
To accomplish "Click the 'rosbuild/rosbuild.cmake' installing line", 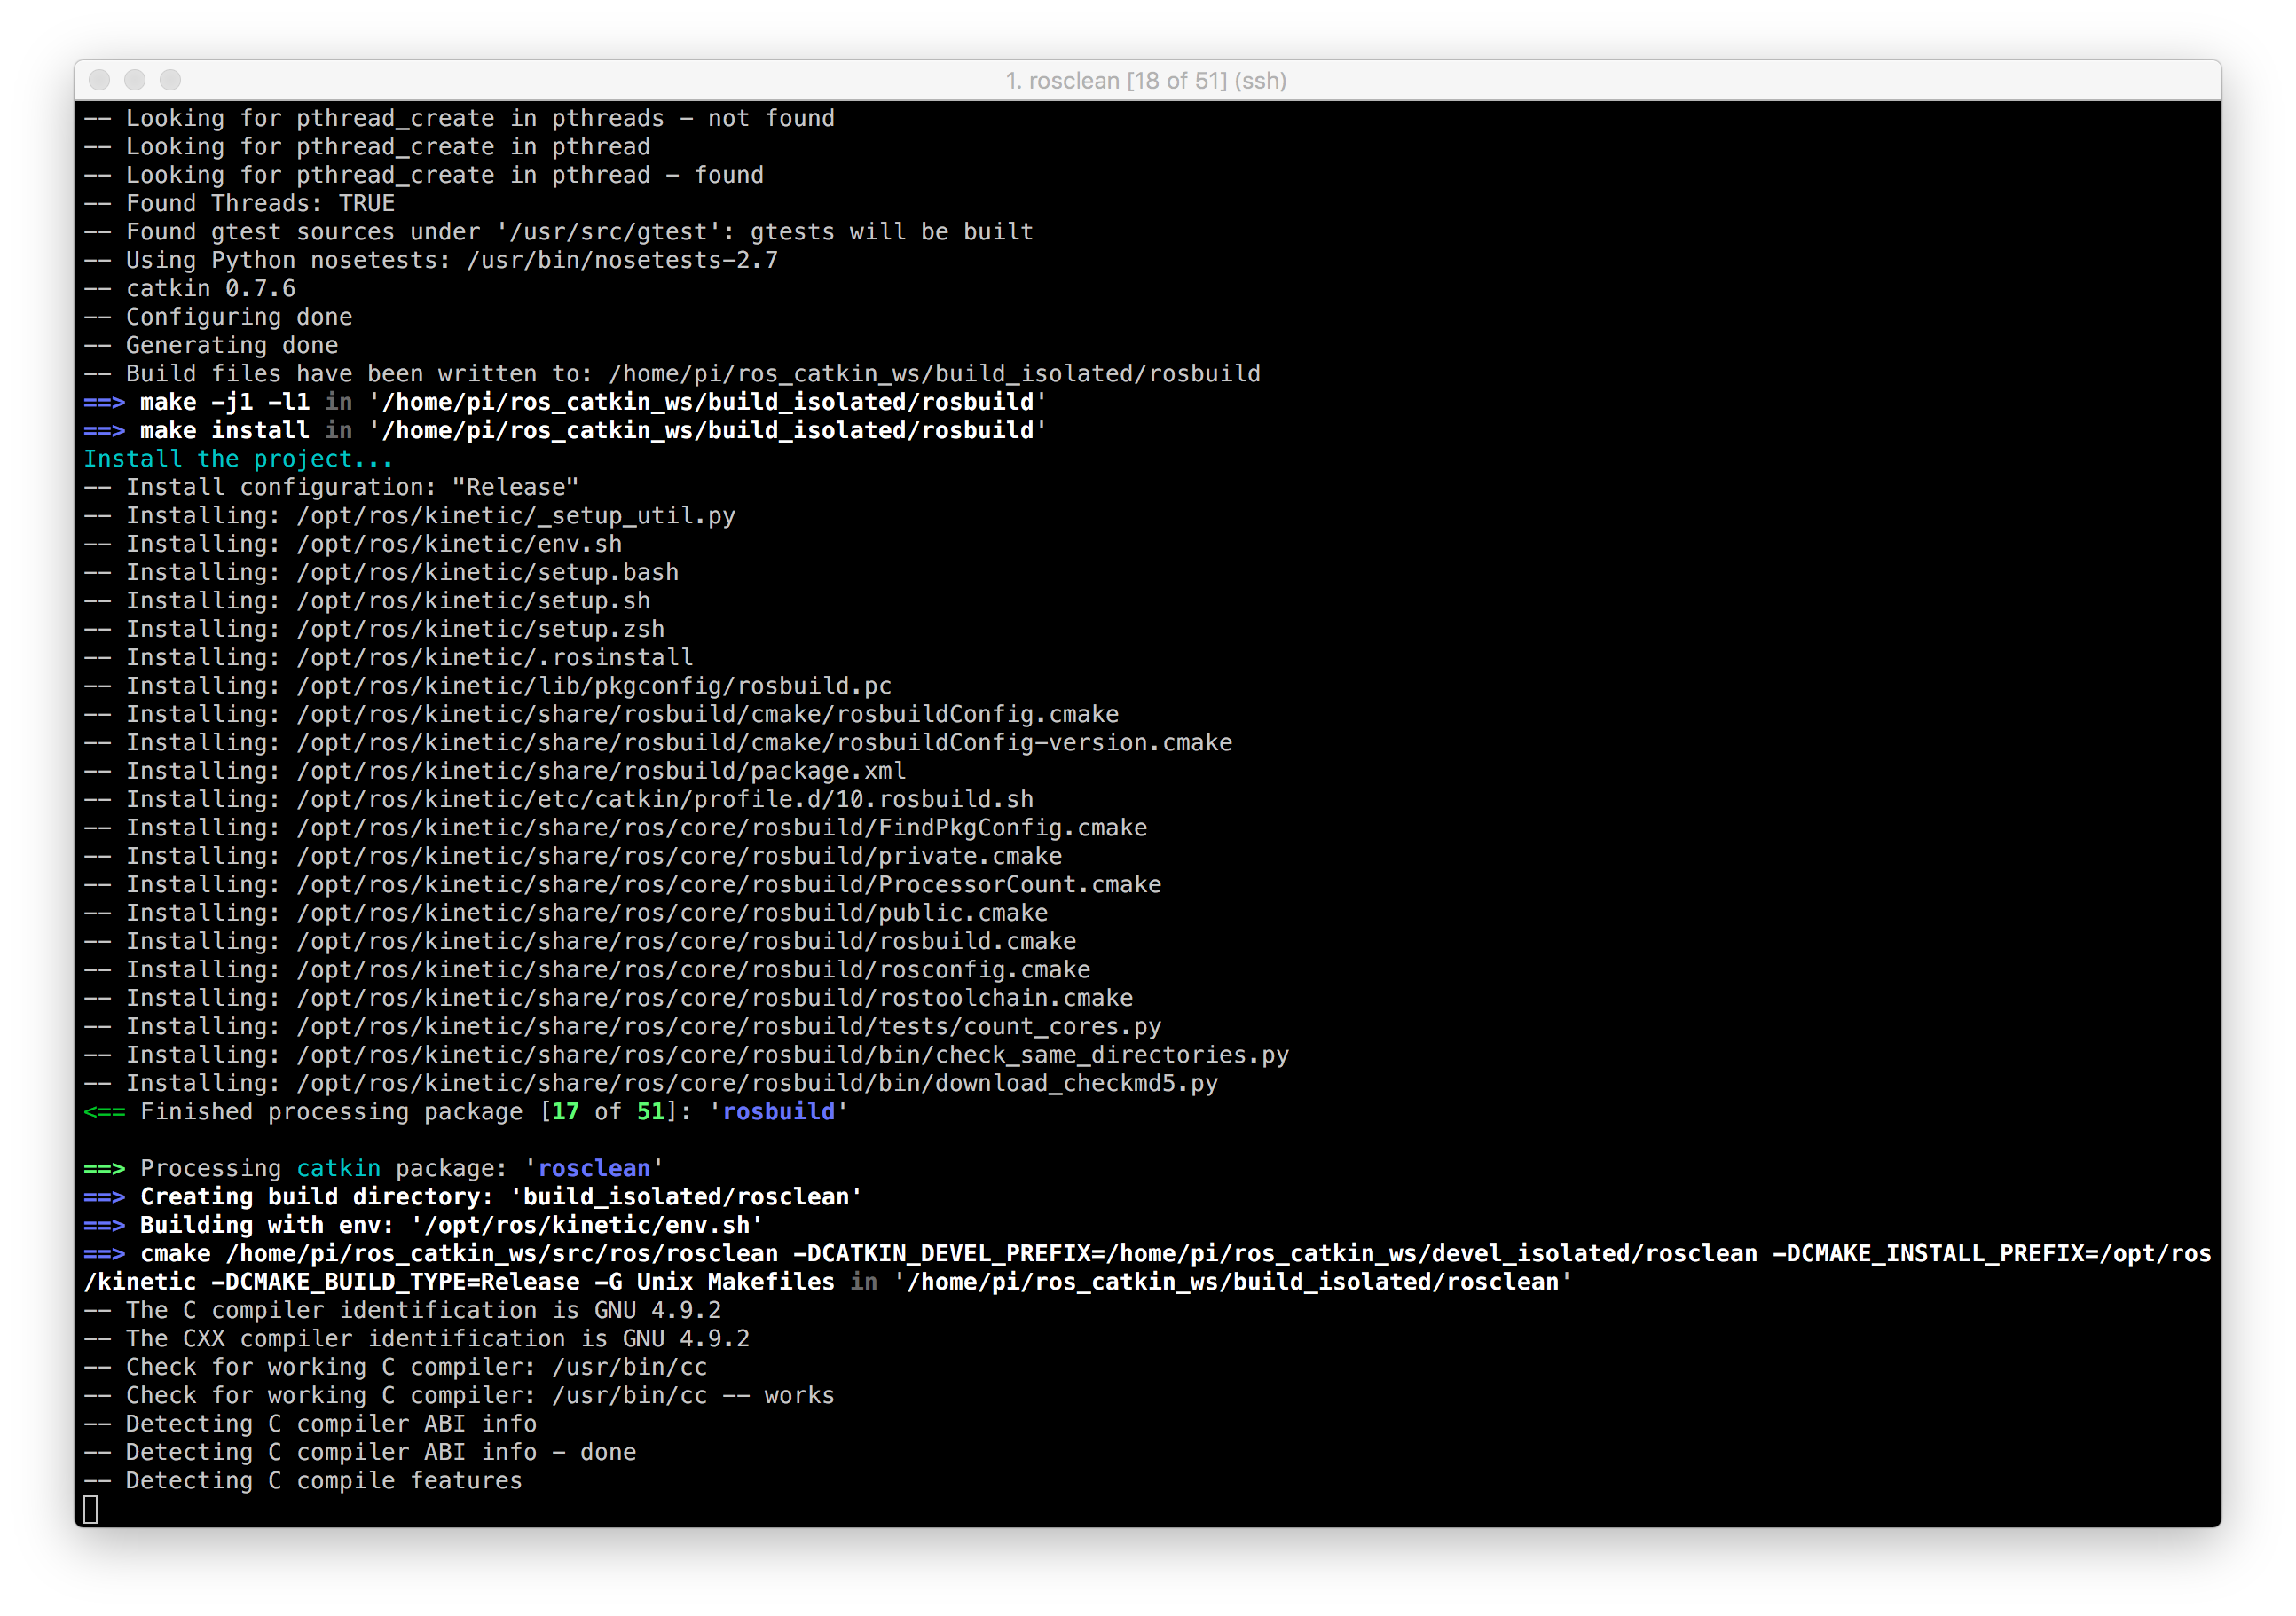I will tap(580, 941).
